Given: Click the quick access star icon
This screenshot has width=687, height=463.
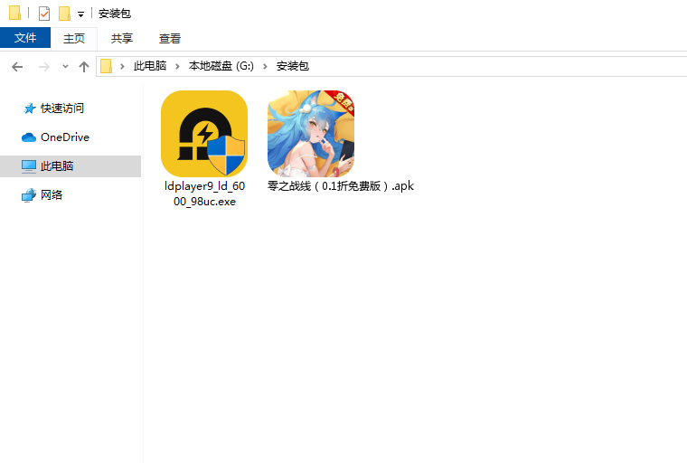Looking at the screenshot, I should pyautogui.click(x=29, y=109).
